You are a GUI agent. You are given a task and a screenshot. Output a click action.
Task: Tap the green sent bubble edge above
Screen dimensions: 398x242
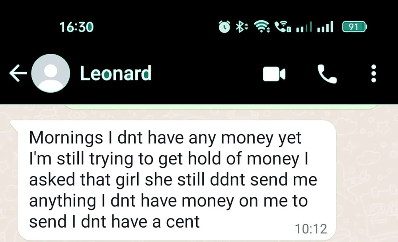click(x=221, y=107)
